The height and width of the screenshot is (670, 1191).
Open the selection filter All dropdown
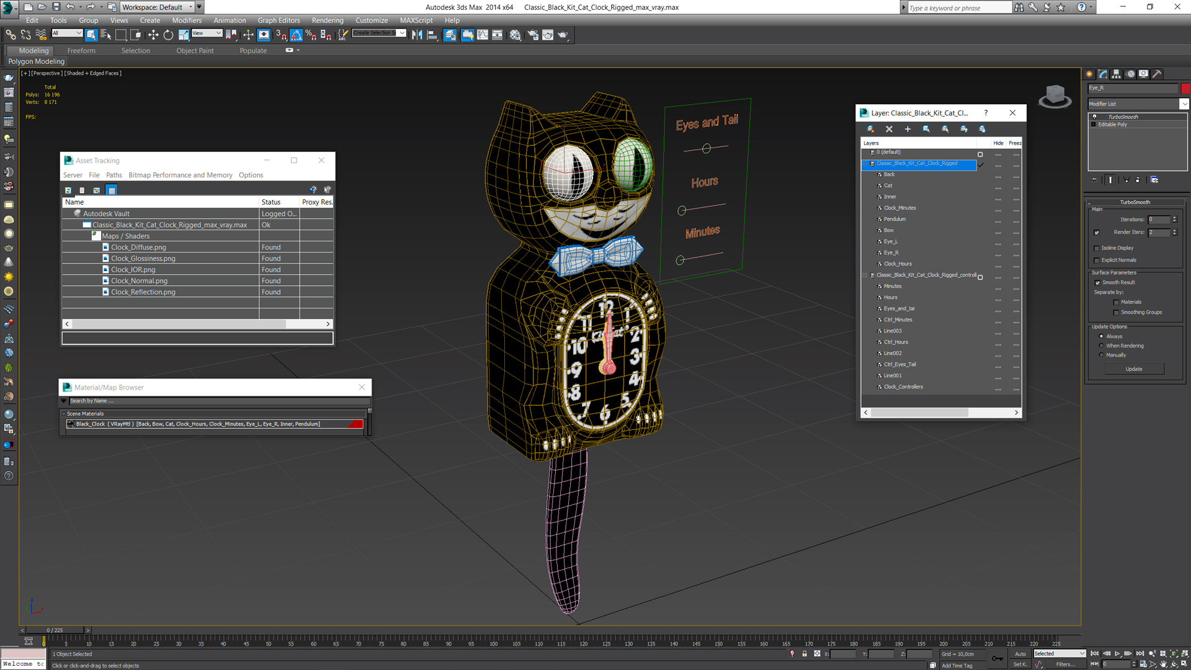click(x=66, y=33)
